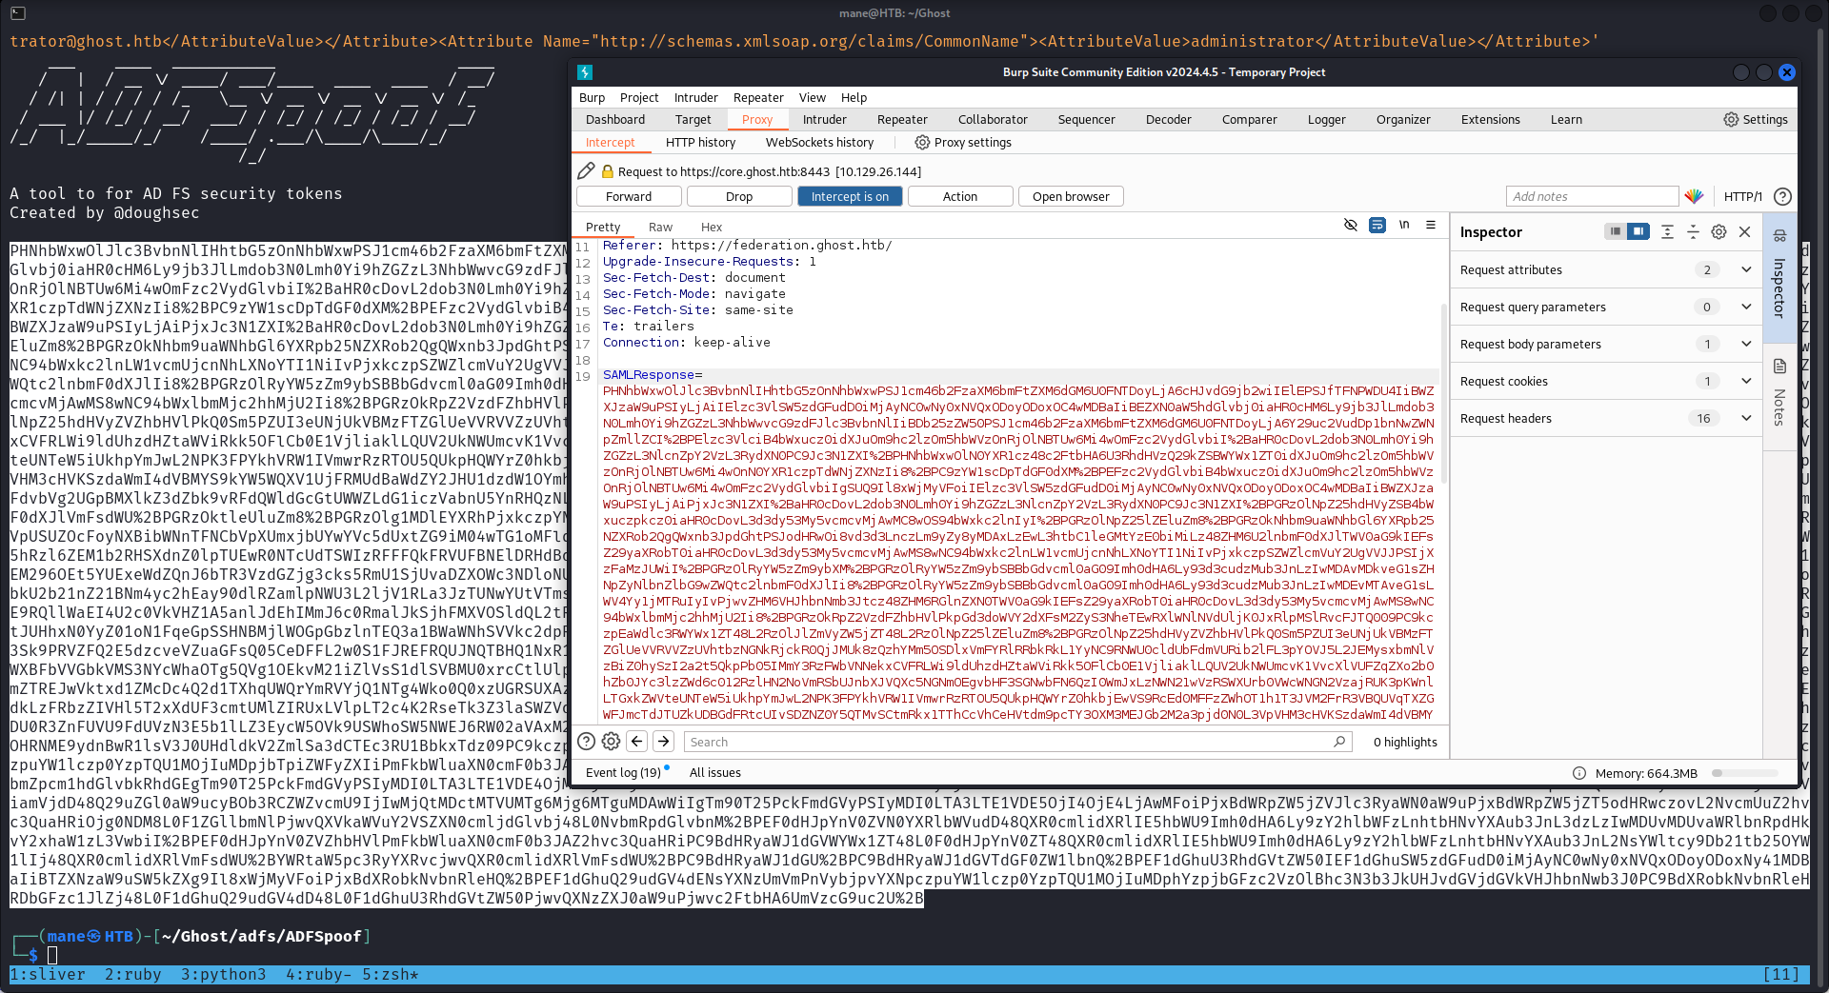Switch Inspector to left-docked layout icon

point(1615,231)
